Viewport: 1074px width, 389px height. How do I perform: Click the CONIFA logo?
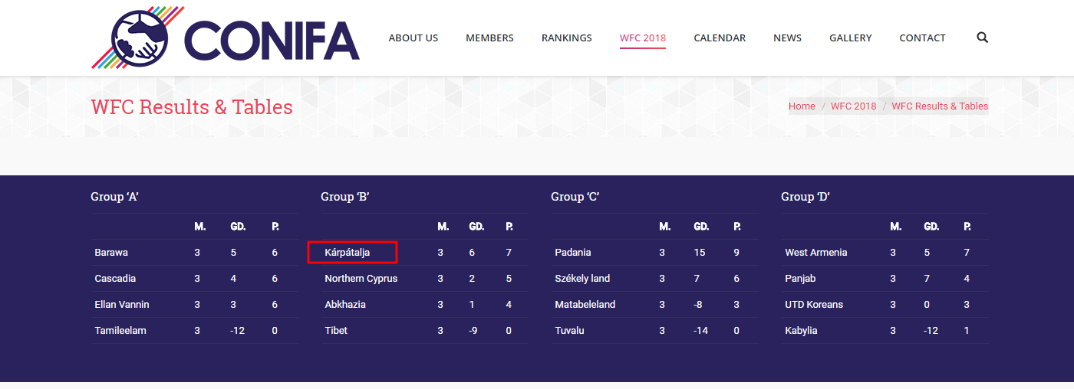(226, 38)
